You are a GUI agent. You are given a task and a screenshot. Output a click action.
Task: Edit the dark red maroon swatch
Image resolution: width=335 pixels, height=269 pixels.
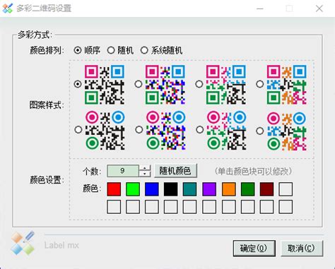tap(266, 189)
